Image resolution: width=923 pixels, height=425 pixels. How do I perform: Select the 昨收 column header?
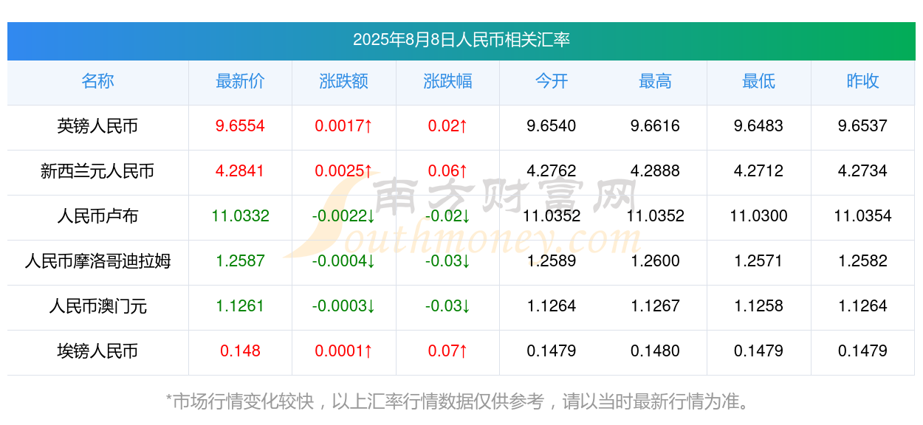click(862, 81)
